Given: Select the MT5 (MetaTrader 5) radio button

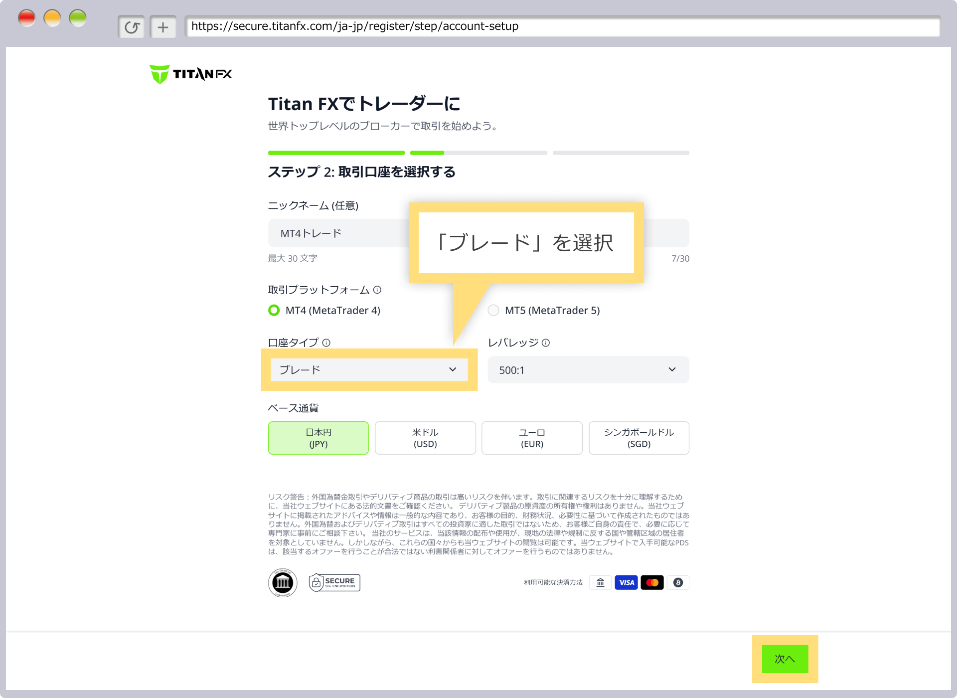Looking at the screenshot, I should 493,310.
